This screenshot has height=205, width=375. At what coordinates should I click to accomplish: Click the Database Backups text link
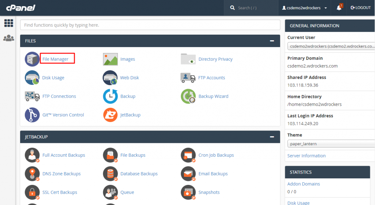click(x=139, y=174)
